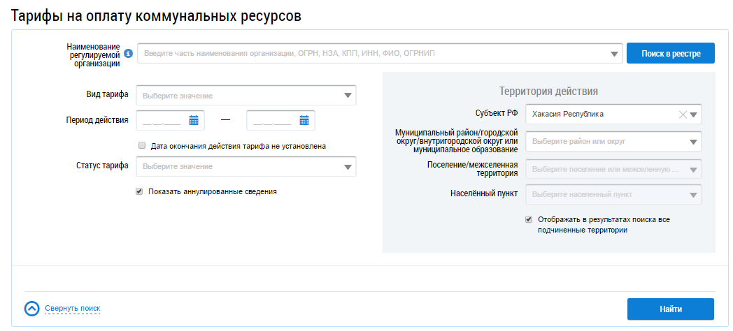Screen dimensions: 733x331
Task: Click the organization name input field
Action: click(x=371, y=53)
